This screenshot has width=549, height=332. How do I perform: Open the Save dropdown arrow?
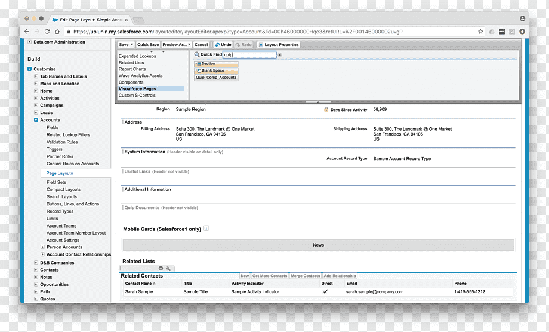coord(132,44)
